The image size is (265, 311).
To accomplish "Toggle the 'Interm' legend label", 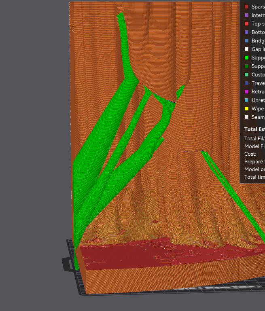I will [258, 15].
